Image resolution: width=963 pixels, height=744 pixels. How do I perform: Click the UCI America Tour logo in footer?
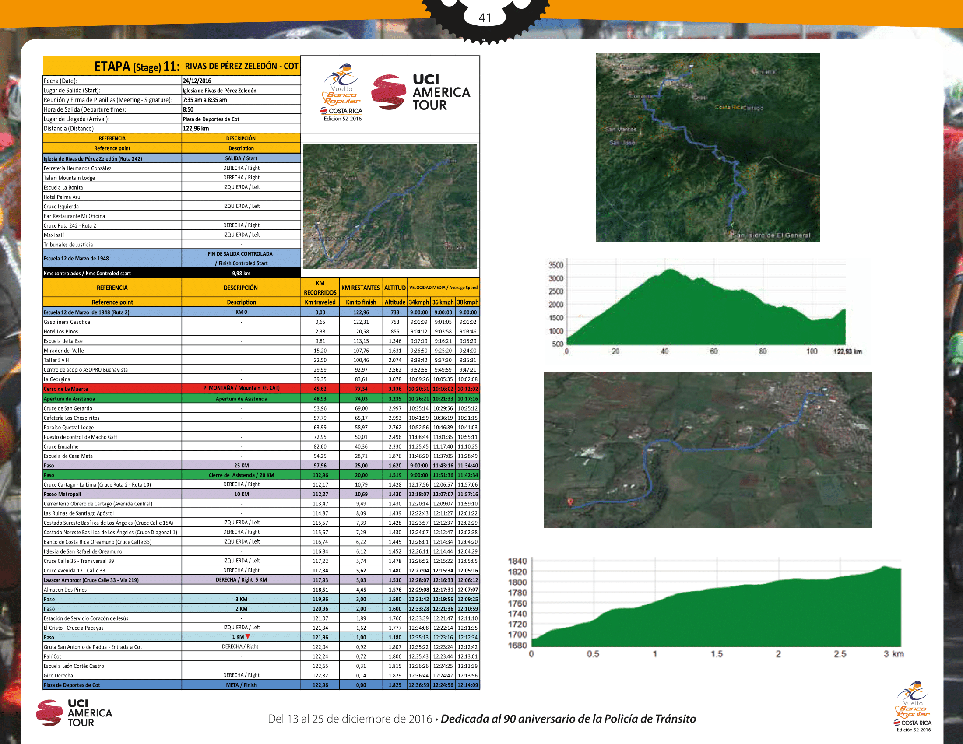(74, 712)
